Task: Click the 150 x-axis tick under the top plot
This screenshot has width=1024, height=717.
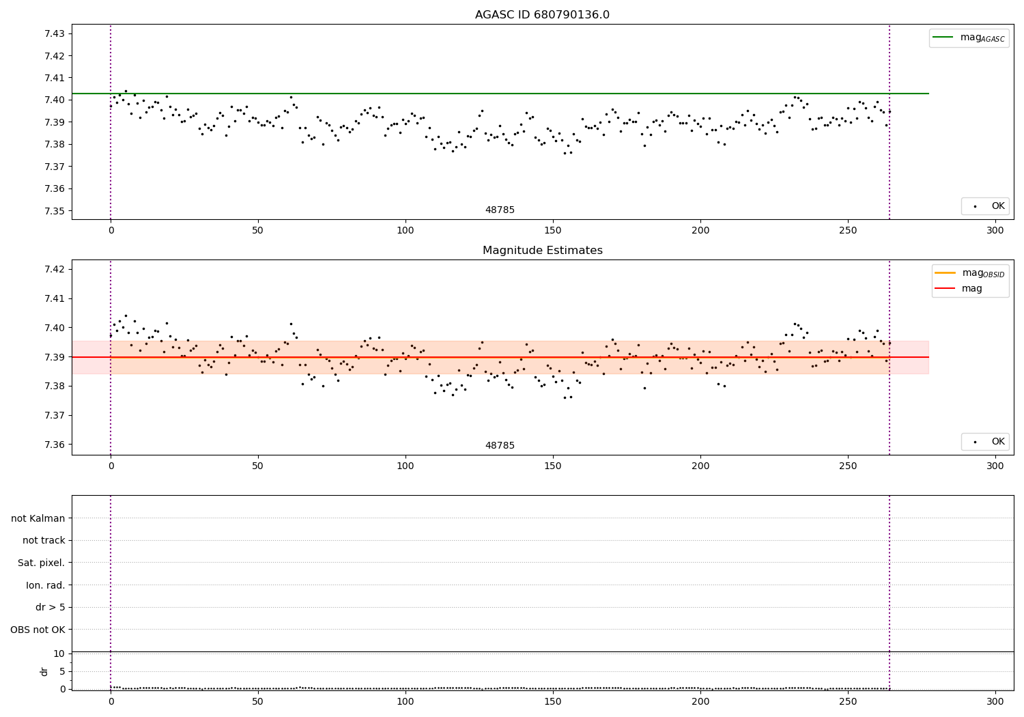Action: pos(553,231)
